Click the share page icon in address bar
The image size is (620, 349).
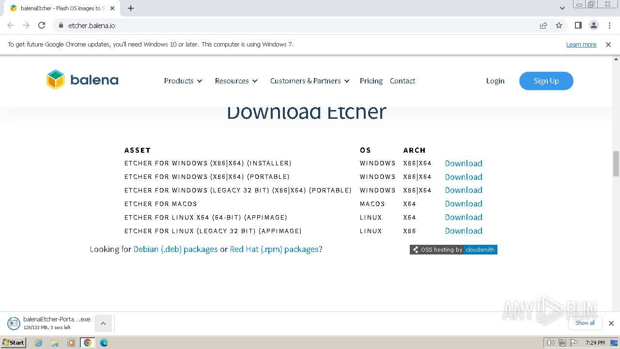click(x=543, y=25)
